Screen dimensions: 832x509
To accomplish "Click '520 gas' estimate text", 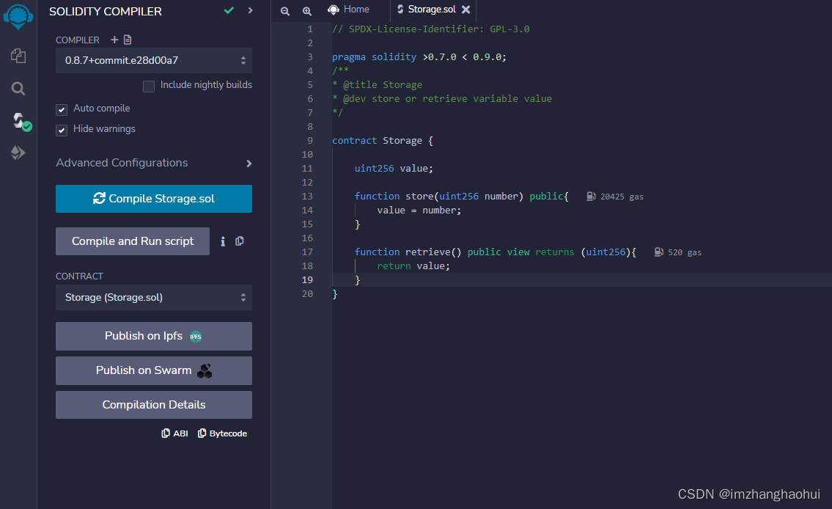I will pyautogui.click(x=685, y=252).
